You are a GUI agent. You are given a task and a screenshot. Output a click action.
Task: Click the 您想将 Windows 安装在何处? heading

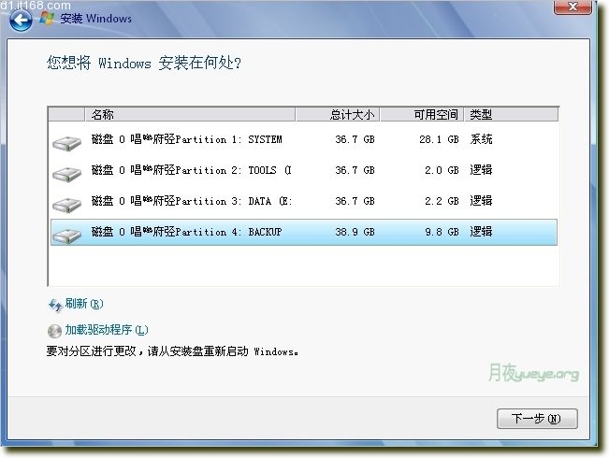[x=144, y=63]
